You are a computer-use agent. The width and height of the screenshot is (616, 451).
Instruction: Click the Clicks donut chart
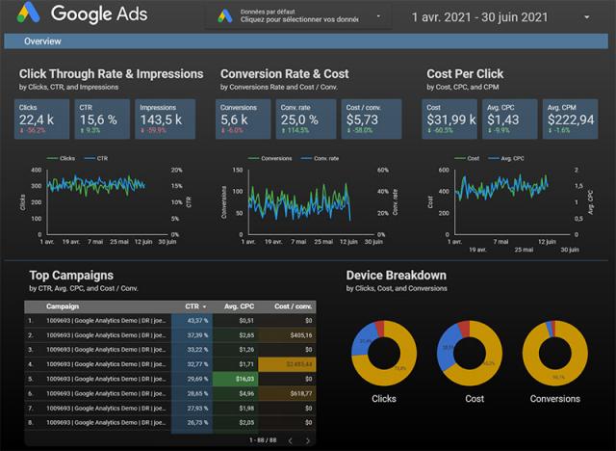384,353
